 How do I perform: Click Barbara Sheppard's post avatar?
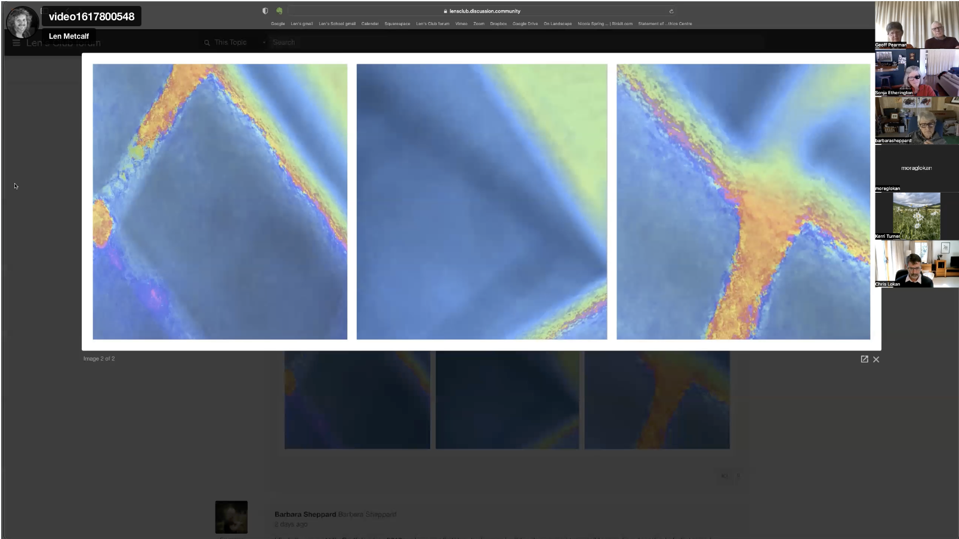tap(232, 517)
